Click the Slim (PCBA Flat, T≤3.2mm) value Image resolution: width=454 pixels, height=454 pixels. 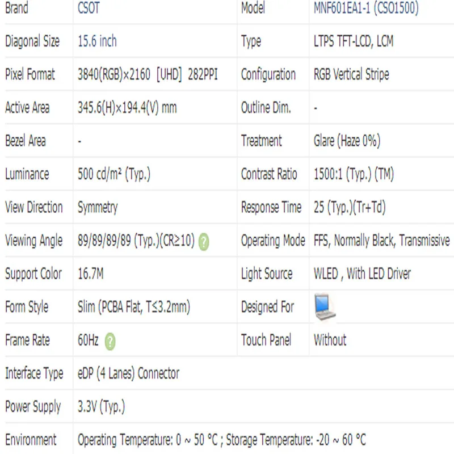point(134,307)
